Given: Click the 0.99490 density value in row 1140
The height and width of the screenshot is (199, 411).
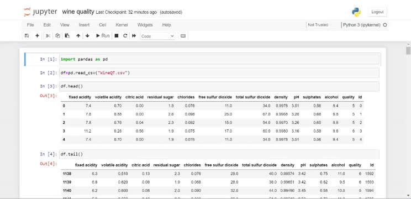Looking at the screenshot, I should [287, 190].
